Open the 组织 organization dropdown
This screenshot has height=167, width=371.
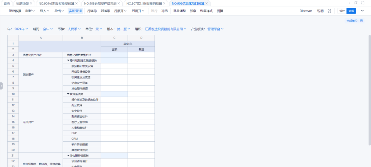pyautogui.click(x=165, y=29)
